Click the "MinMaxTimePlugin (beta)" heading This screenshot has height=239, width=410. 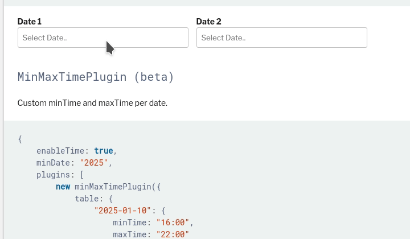click(96, 77)
